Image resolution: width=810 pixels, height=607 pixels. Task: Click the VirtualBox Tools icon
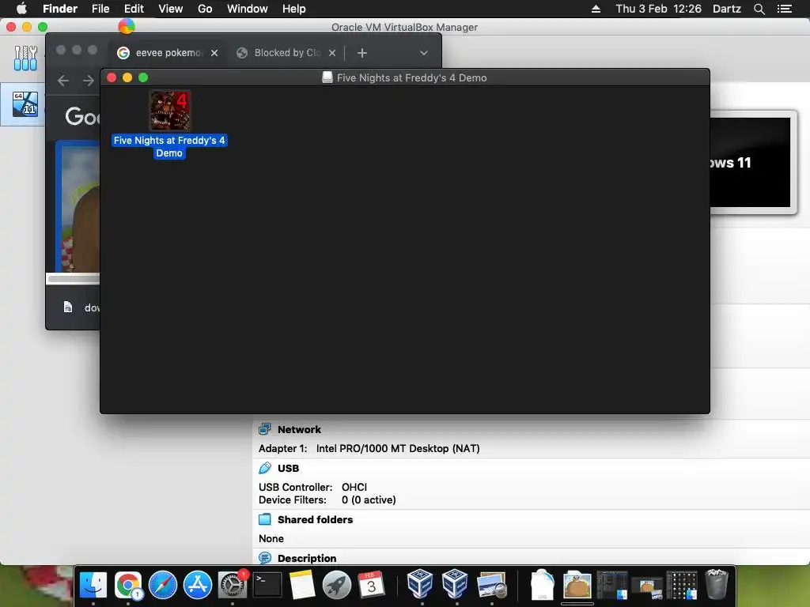click(x=25, y=58)
